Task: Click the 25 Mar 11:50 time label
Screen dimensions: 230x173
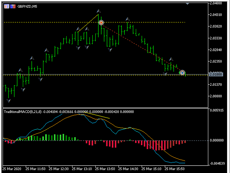Action: (x=35, y=169)
